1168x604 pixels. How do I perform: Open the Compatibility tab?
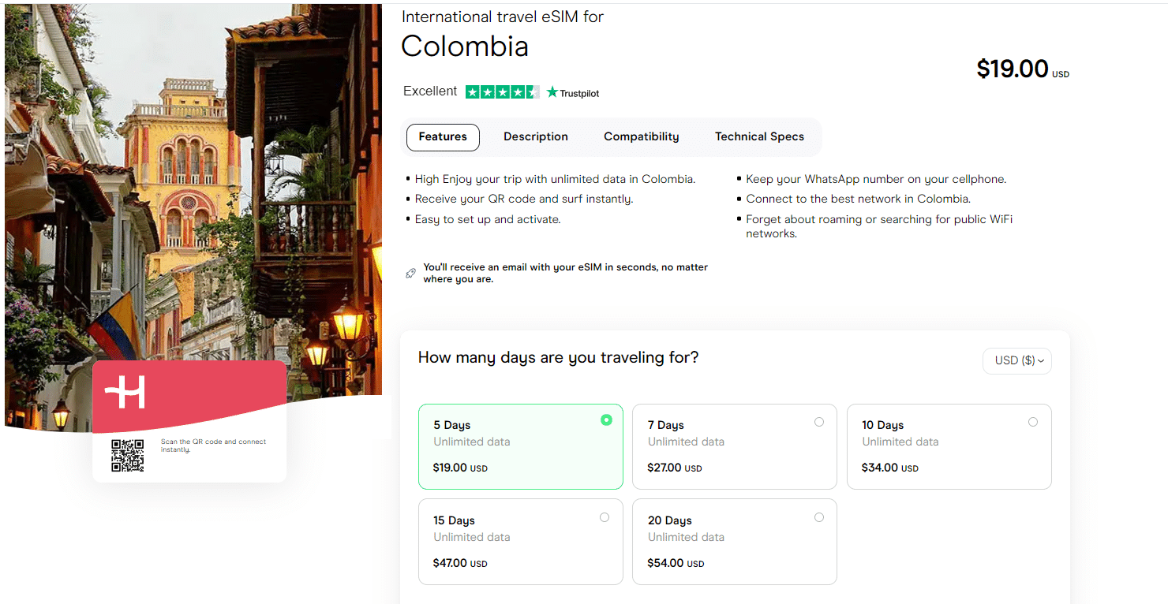(x=641, y=136)
